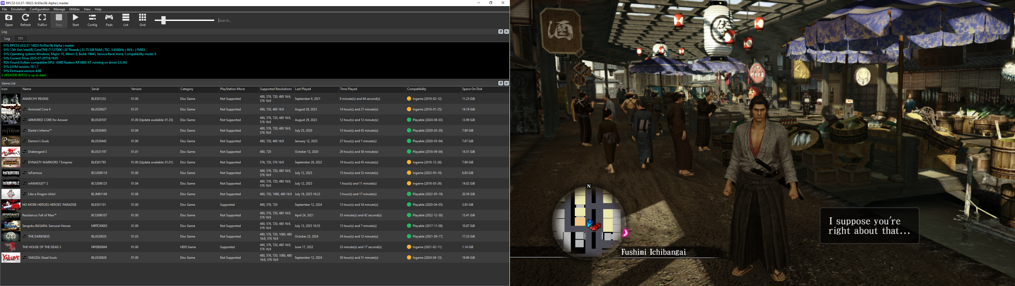
Task: Sort by the Last Played column header
Action: [316, 89]
